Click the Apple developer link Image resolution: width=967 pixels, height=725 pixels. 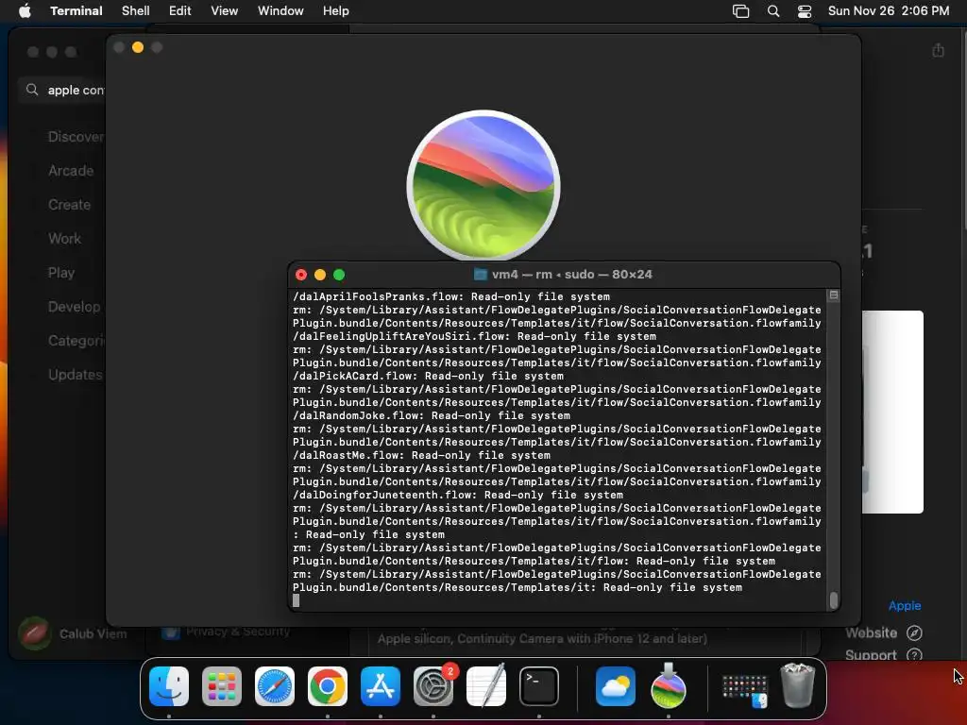(904, 605)
